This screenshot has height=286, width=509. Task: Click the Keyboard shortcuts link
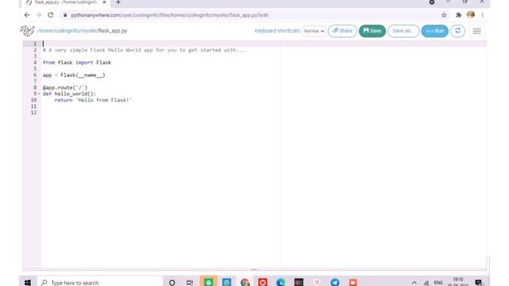point(278,31)
